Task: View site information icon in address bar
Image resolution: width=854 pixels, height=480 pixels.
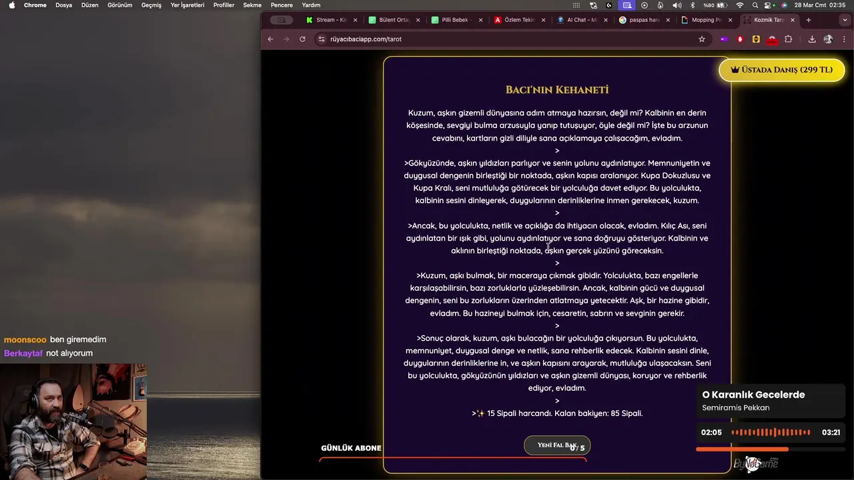Action: [322, 39]
